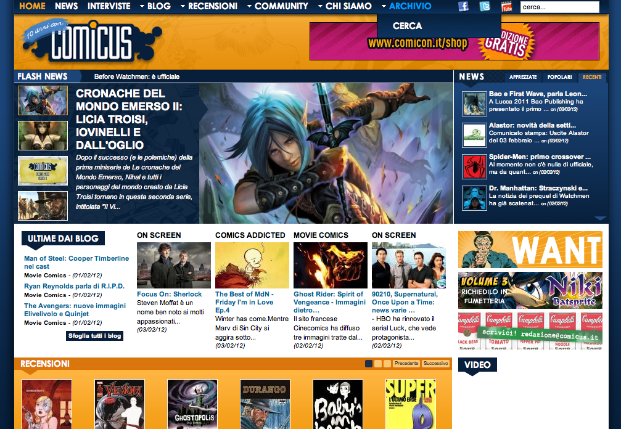This screenshot has height=429, width=621.
Task: Open the Venom review cover
Action: (x=120, y=404)
